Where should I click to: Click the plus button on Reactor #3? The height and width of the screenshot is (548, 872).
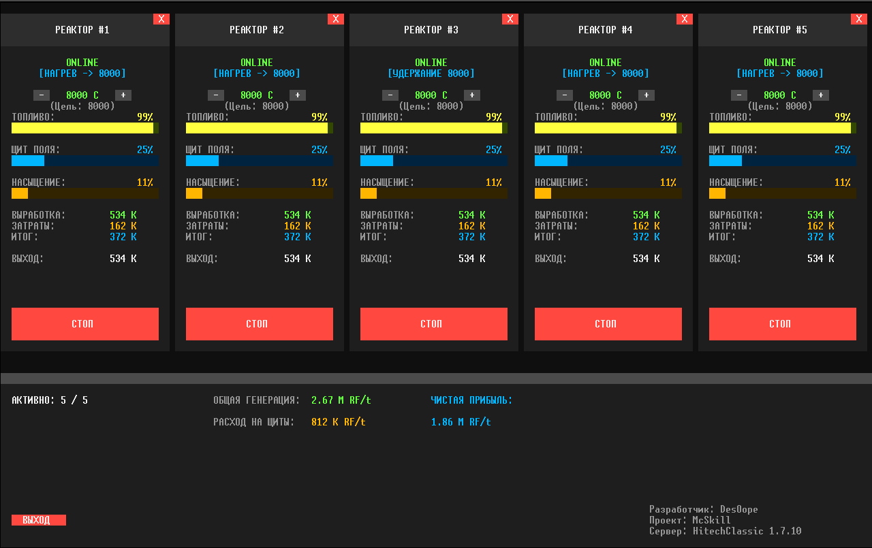[472, 95]
